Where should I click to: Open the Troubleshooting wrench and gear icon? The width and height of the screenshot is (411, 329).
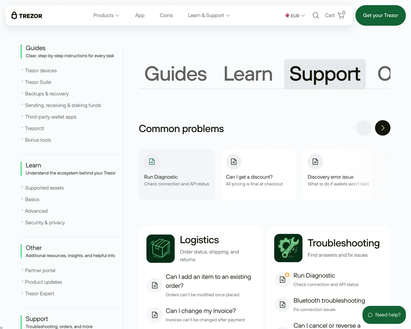pyautogui.click(x=288, y=248)
